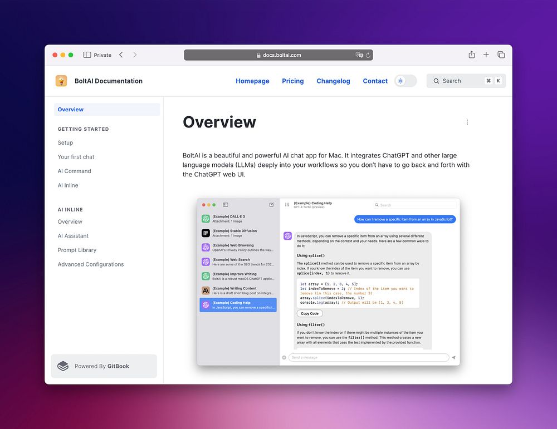Open Overview under AI Inline section
The width and height of the screenshot is (557, 429).
pyautogui.click(x=70, y=221)
